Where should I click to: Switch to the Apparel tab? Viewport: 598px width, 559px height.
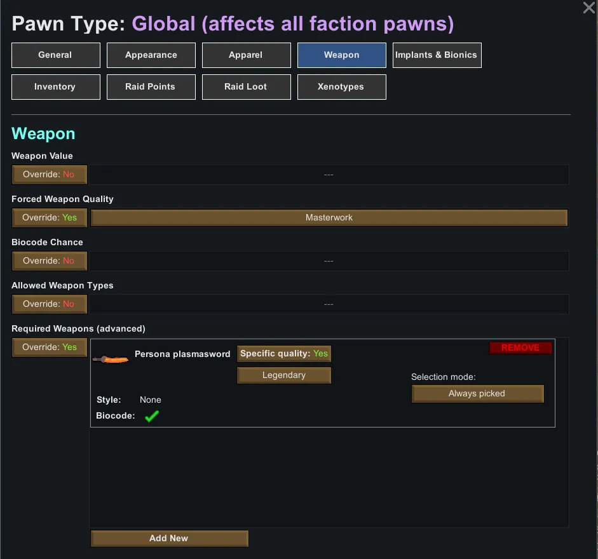pyautogui.click(x=246, y=55)
